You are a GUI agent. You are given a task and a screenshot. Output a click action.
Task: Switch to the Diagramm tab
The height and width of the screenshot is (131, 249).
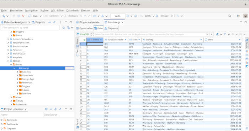[111, 28]
